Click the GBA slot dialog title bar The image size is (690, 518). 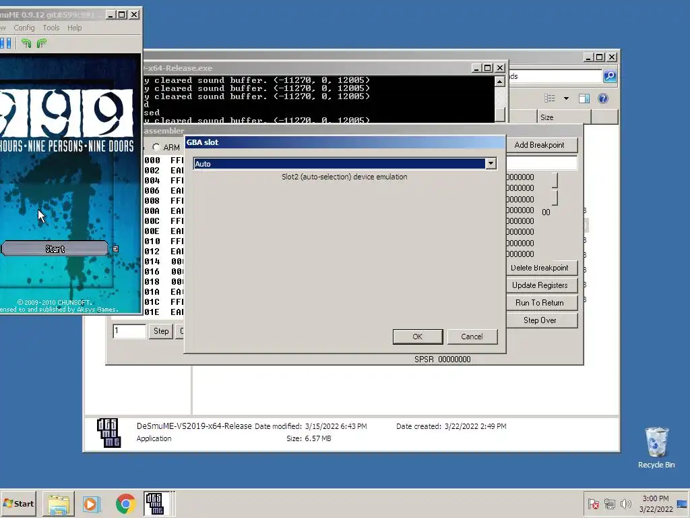344,142
